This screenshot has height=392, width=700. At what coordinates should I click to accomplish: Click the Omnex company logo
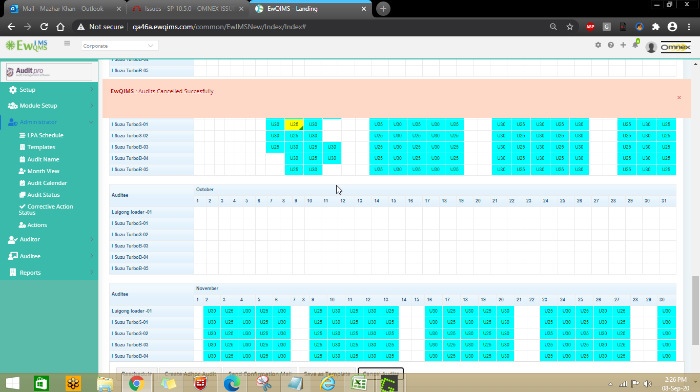click(675, 47)
